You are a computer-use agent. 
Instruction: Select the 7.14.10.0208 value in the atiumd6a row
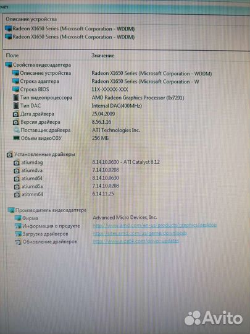(x=106, y=186)
